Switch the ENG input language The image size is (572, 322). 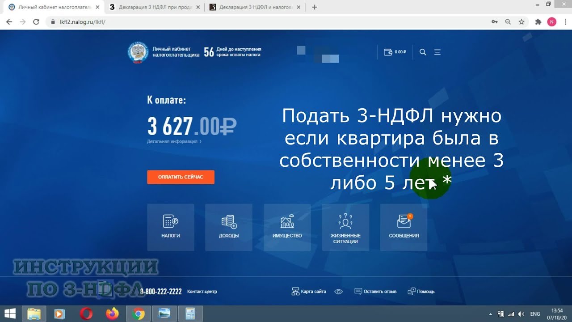[535, 314]
